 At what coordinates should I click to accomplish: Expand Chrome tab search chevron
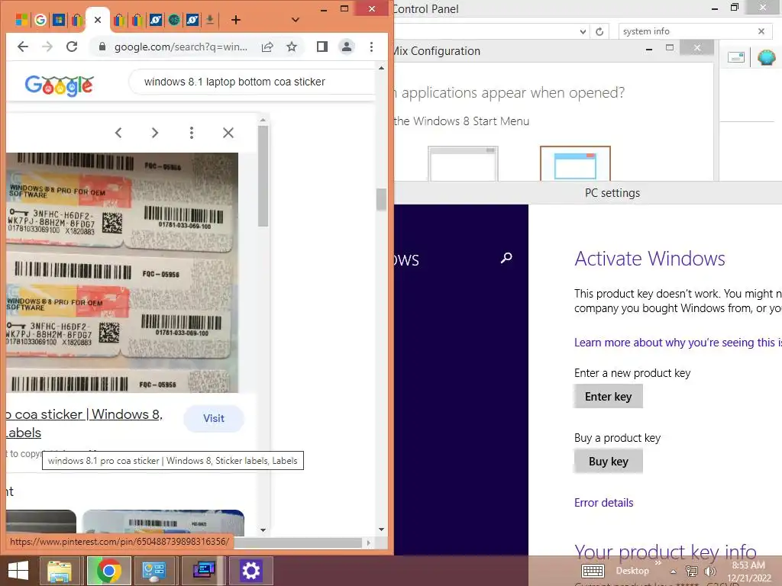click(296, 20)
